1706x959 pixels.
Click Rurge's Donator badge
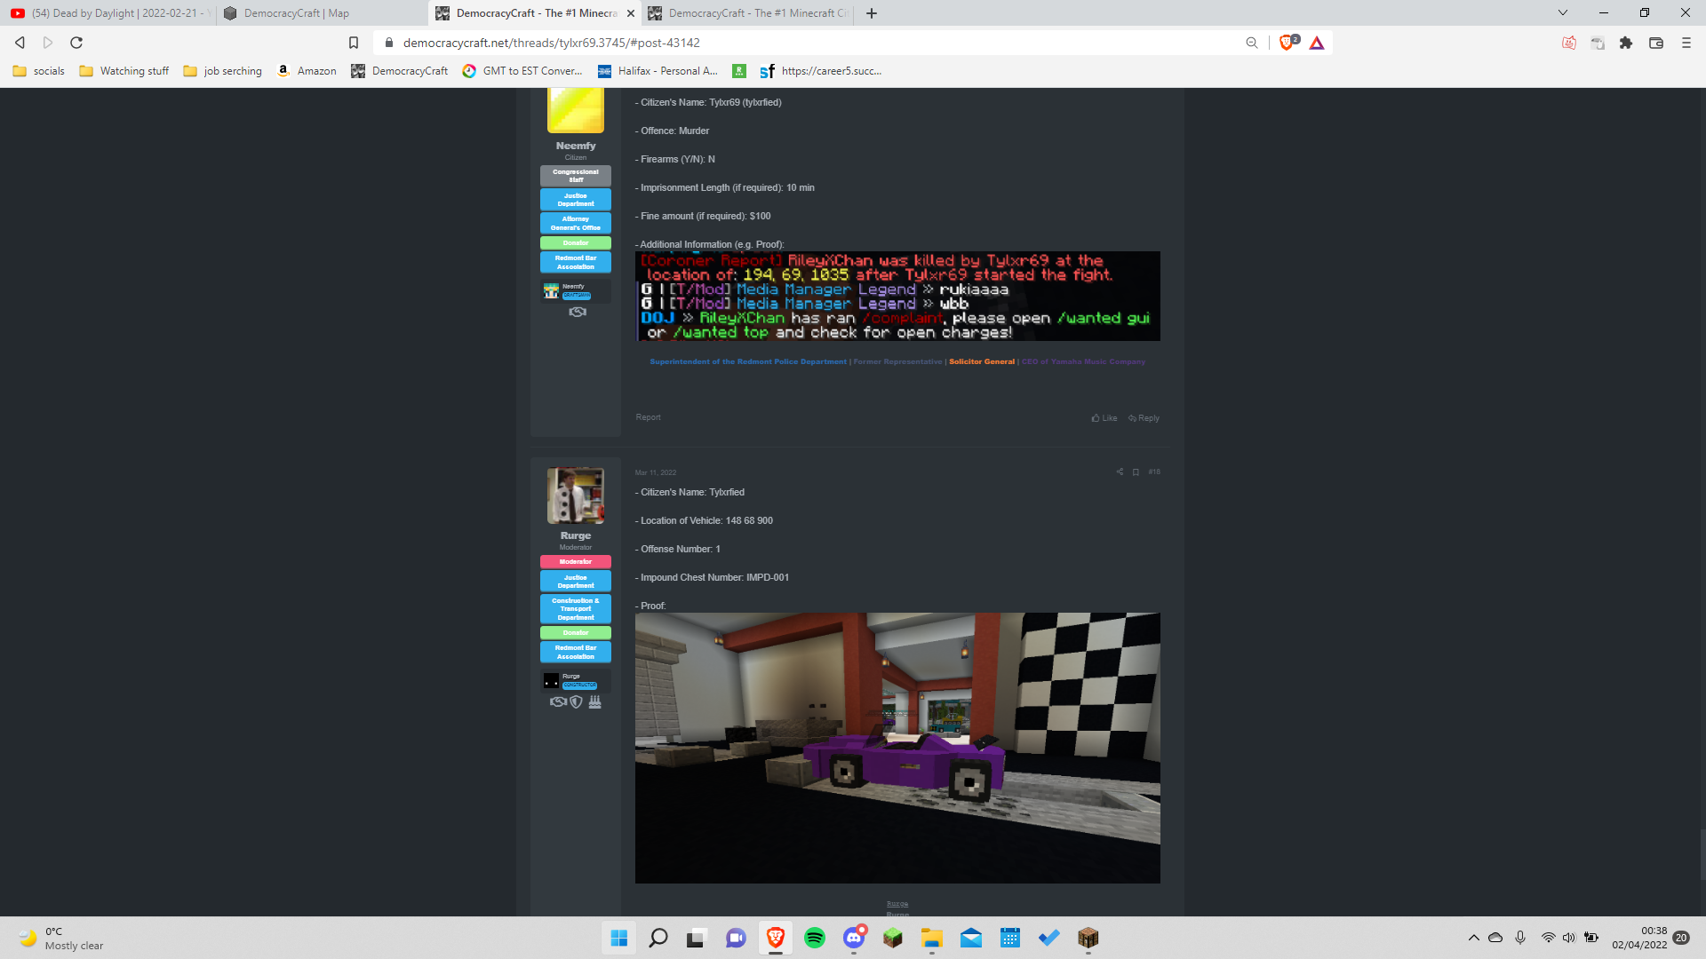[576, 633]
